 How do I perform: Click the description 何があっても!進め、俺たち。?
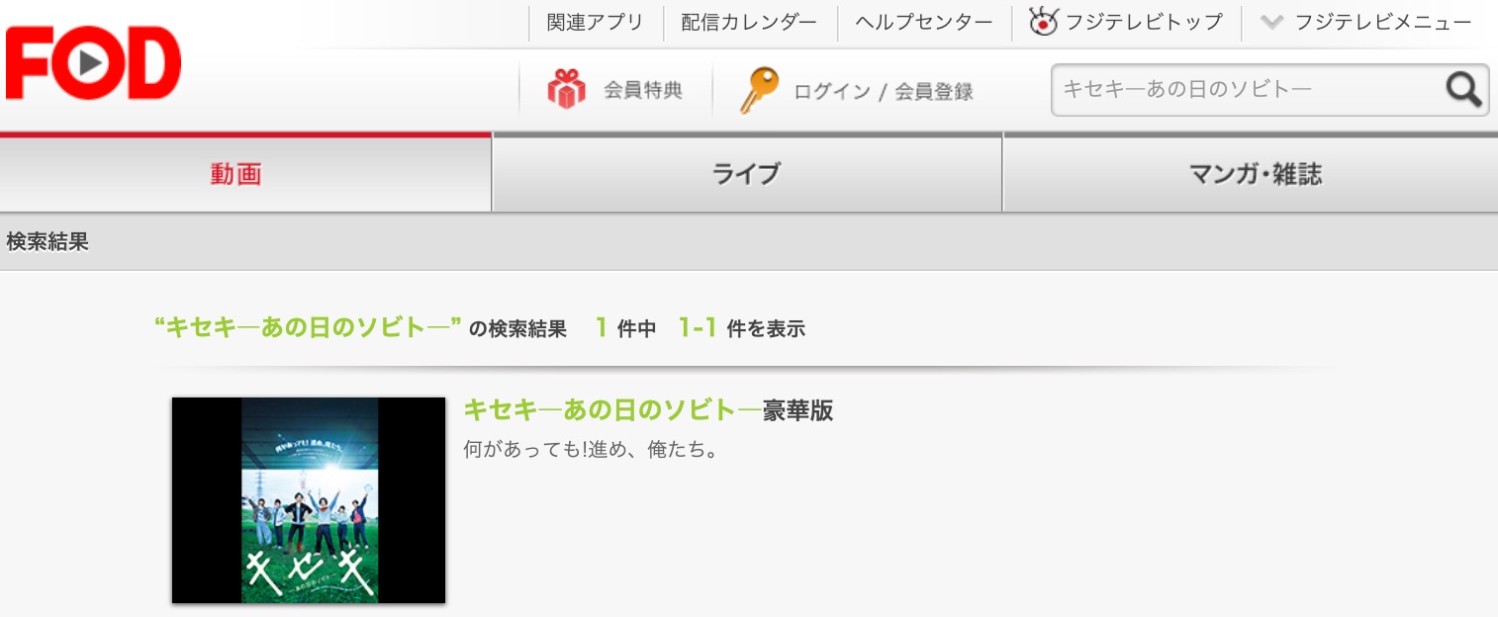(x=590, y=449)
